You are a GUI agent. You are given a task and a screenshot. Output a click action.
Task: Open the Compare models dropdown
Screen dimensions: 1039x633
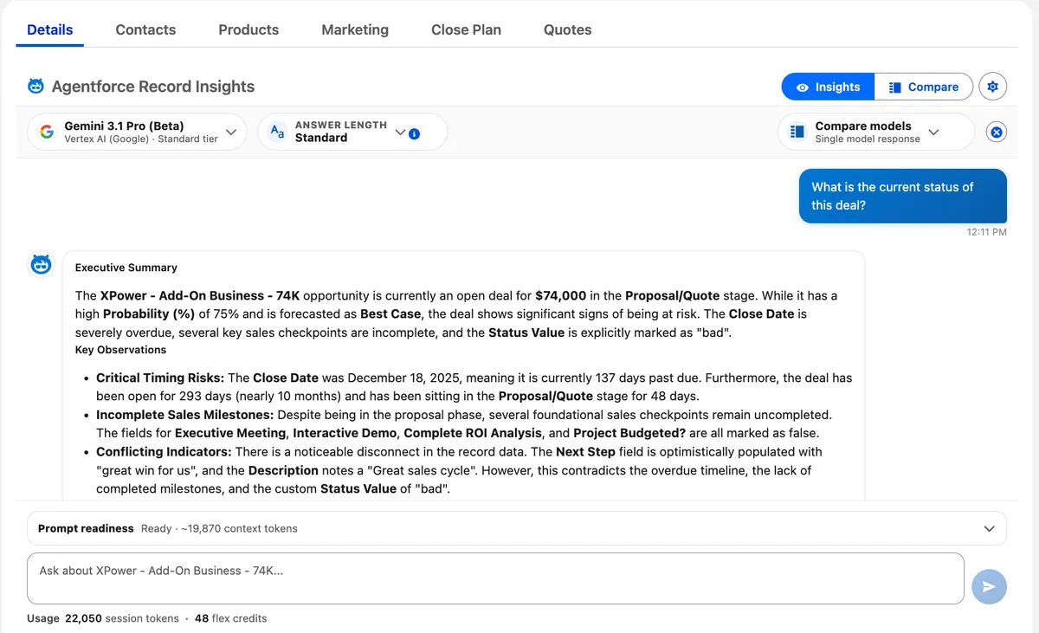(x=875, y=132)
